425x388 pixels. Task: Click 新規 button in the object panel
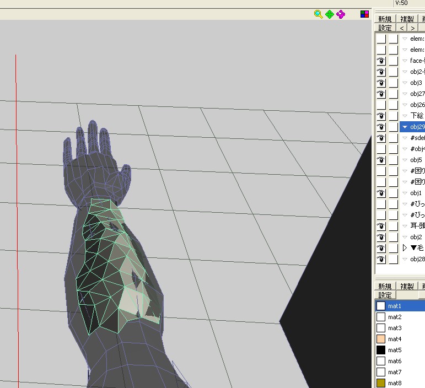[x=385, y=19]
